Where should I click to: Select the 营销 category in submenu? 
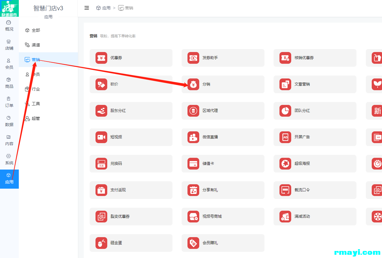(x=48, y=60)
